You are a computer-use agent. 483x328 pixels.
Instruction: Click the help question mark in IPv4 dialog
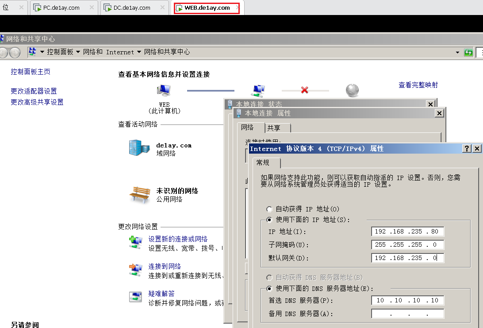[x=467, y=149]
